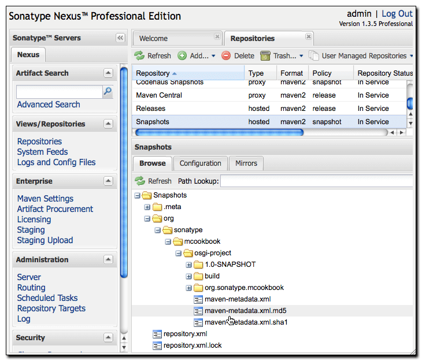Collapse the Views/Repositories panel
The image size is (422, 361).
coord(108,124)
